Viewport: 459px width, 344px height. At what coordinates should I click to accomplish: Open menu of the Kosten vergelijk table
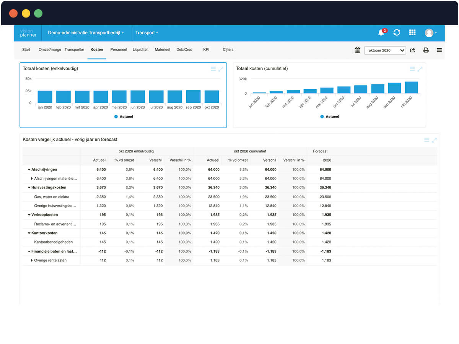(426, 140)
